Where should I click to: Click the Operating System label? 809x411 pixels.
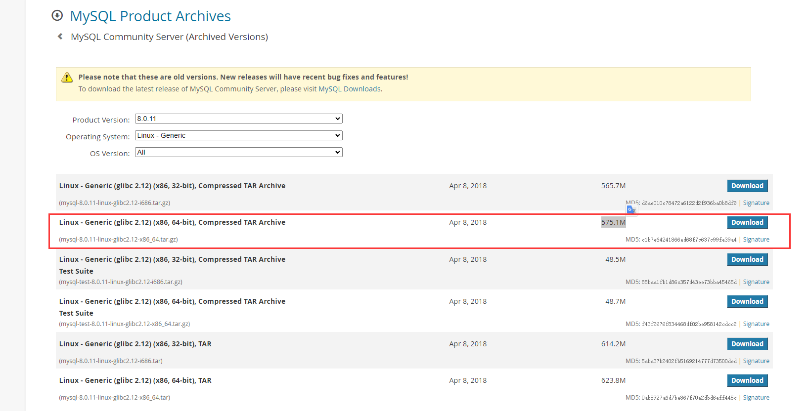(97, 137)
